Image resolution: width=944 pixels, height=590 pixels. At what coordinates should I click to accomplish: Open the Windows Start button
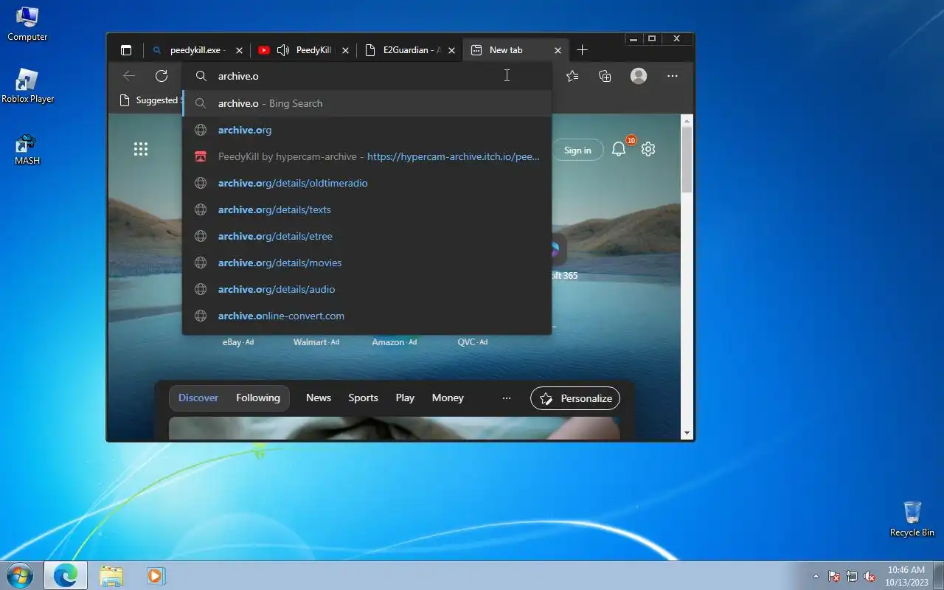pos(19,575)
